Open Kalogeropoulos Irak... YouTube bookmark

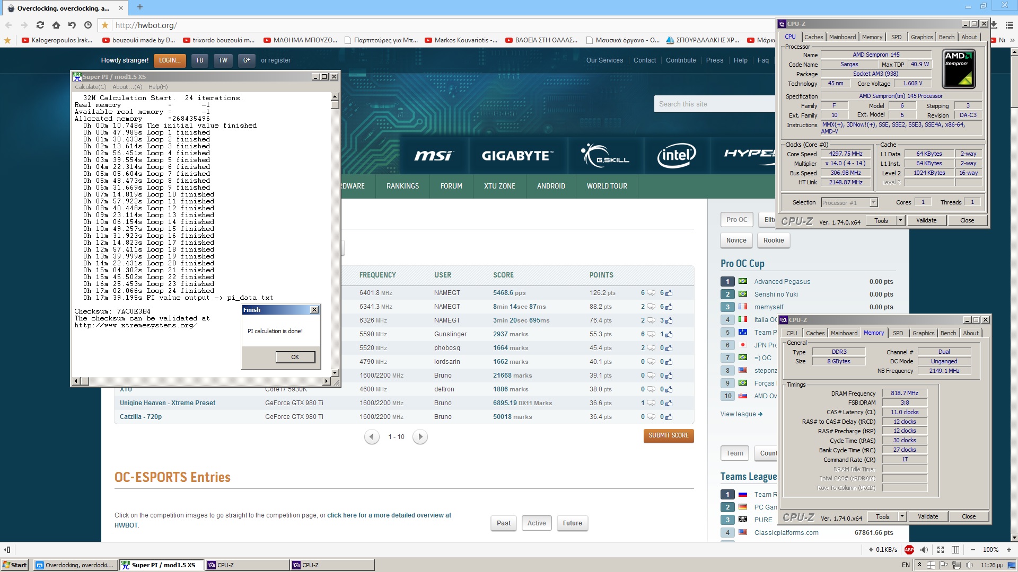[x=57, y=40]
